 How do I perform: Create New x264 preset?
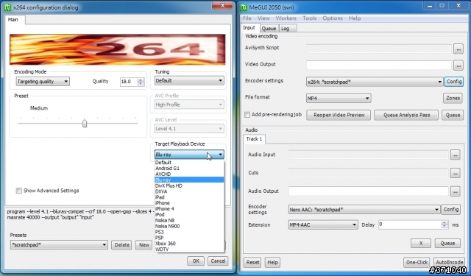pos(144,245)
